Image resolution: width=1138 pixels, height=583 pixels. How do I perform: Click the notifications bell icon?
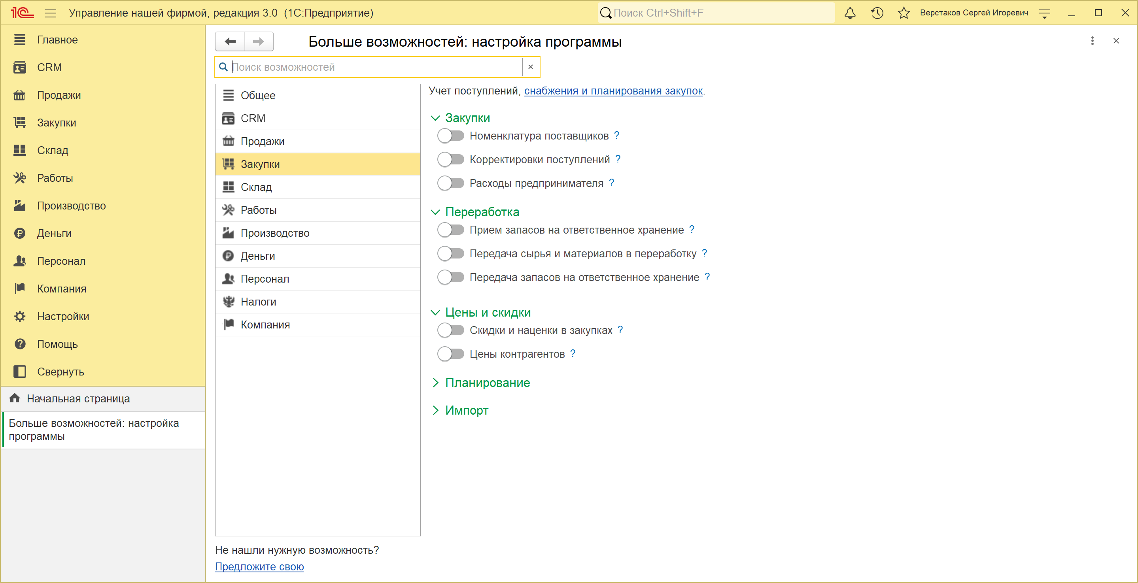(x=849, y=13)
